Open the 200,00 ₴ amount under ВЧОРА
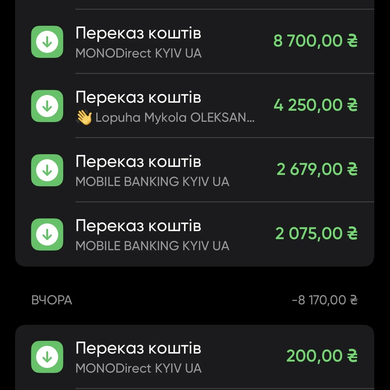 [x=322, y=356]
